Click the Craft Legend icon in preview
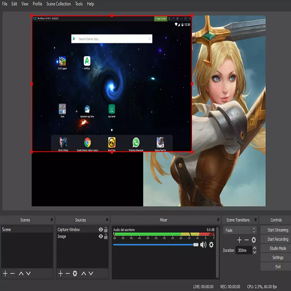 [62, 61]
